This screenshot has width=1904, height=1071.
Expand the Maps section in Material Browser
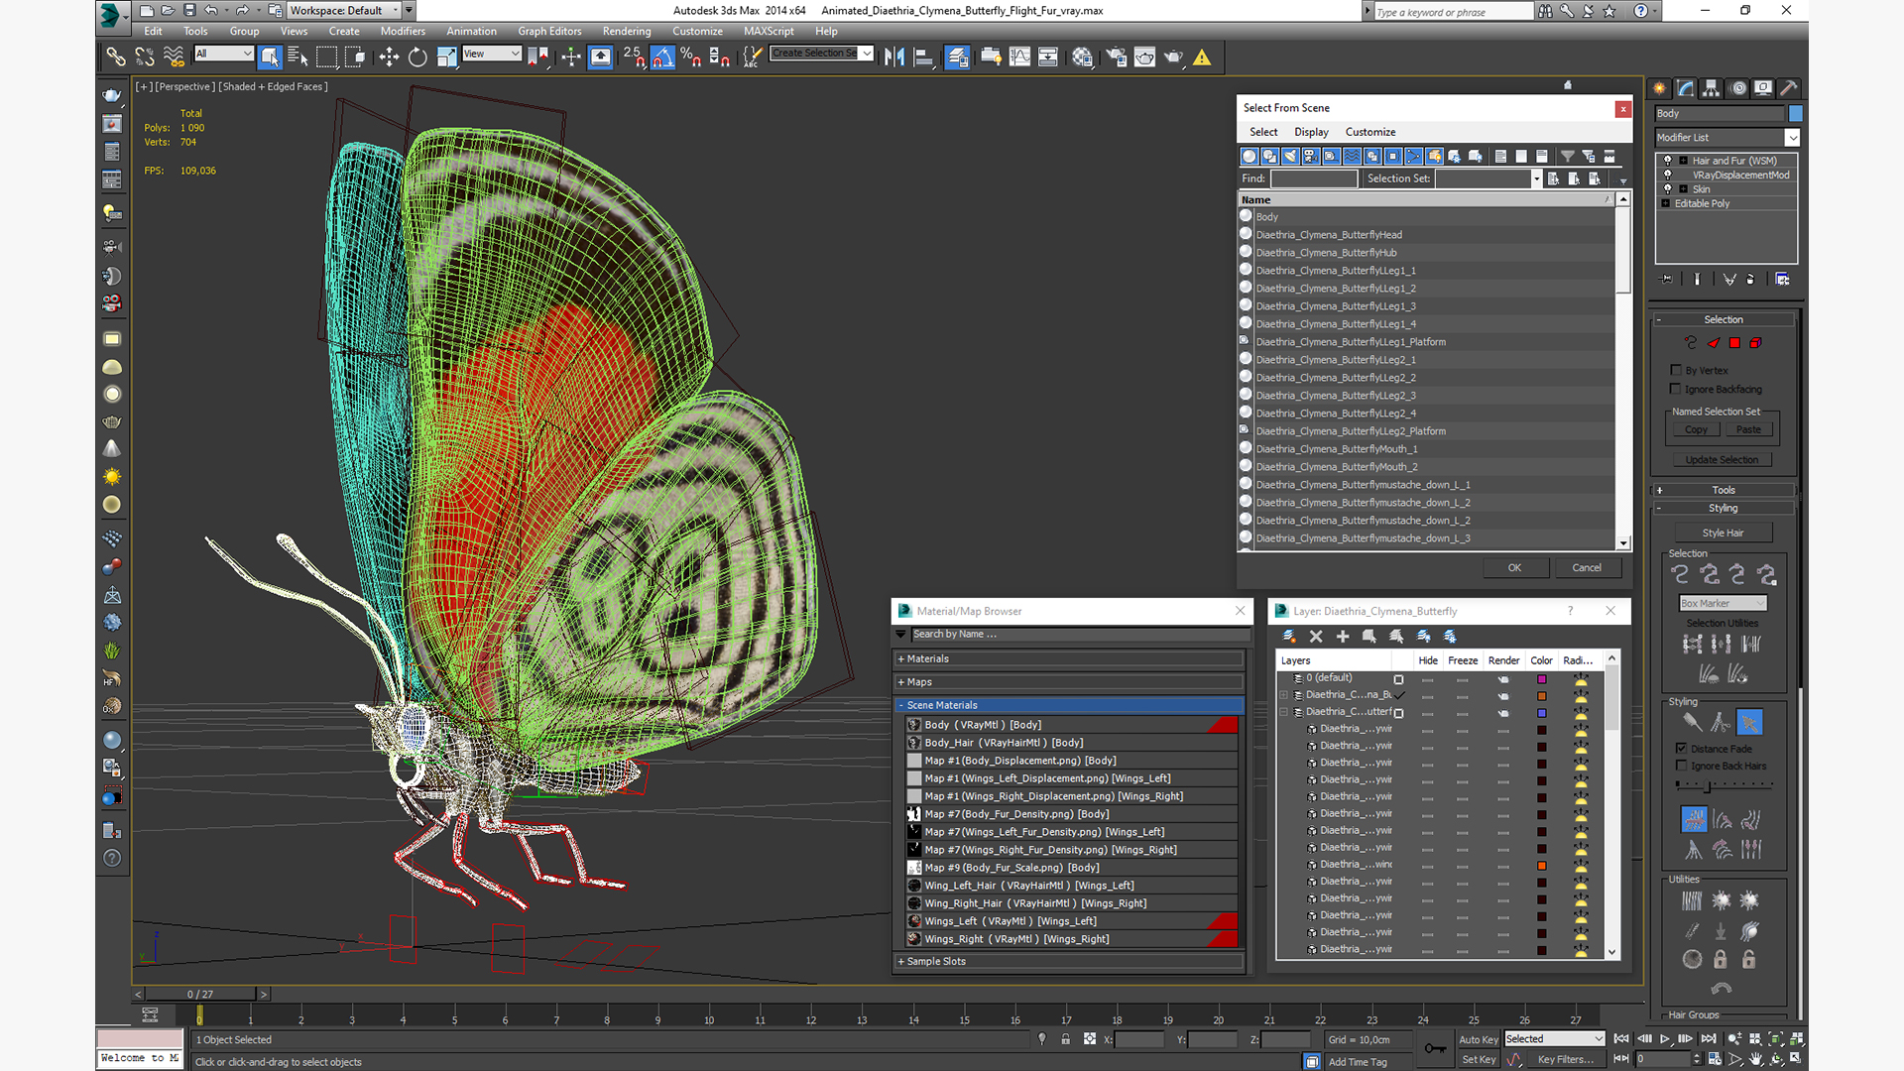coord(918,681)
